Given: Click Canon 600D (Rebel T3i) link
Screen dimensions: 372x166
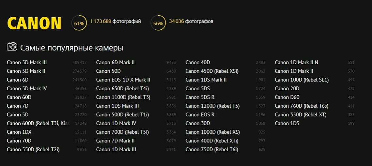Looking at the screenshot, I should click(38, 123).
